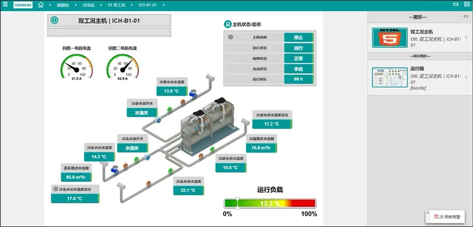Open chevron on 运行图 graphic item
The width and height of the screenshot is (473, 227).
(x=466, y=77)
